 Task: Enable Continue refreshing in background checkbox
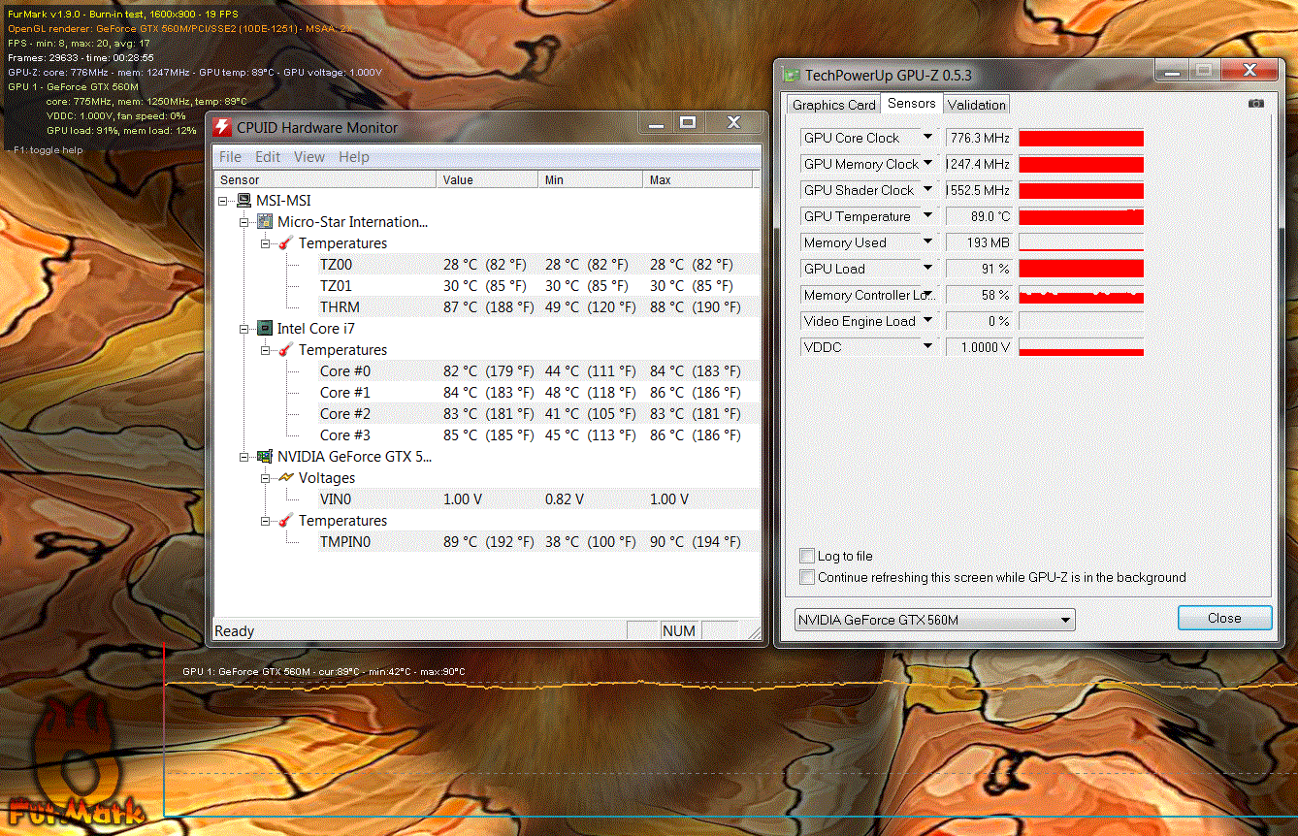tap(807, 577)
